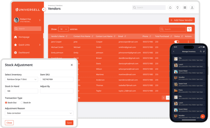This screenshot has height=128, width=210.
Task: Click Add New Vendor button
Action: pos(182,20)
